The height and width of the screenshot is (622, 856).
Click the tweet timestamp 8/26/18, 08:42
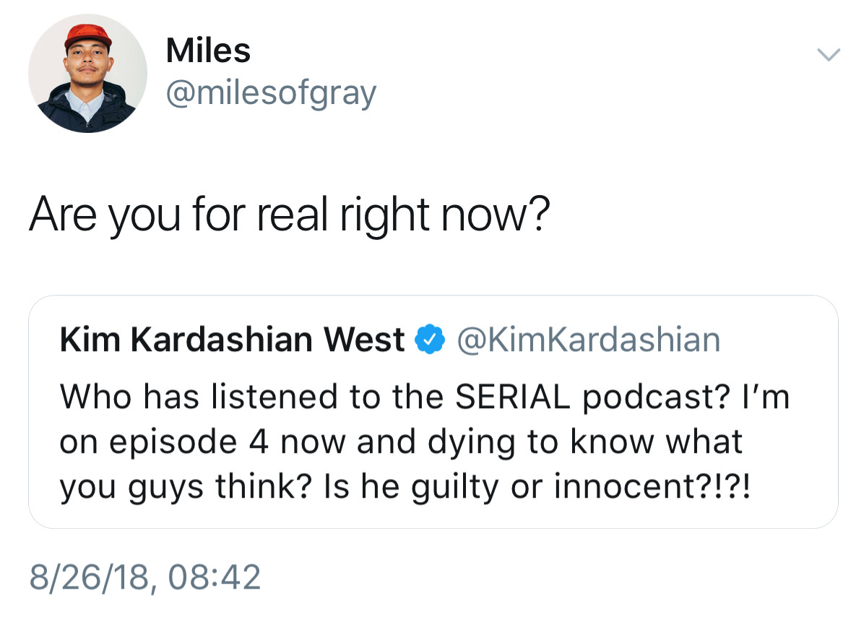(144, 577)
